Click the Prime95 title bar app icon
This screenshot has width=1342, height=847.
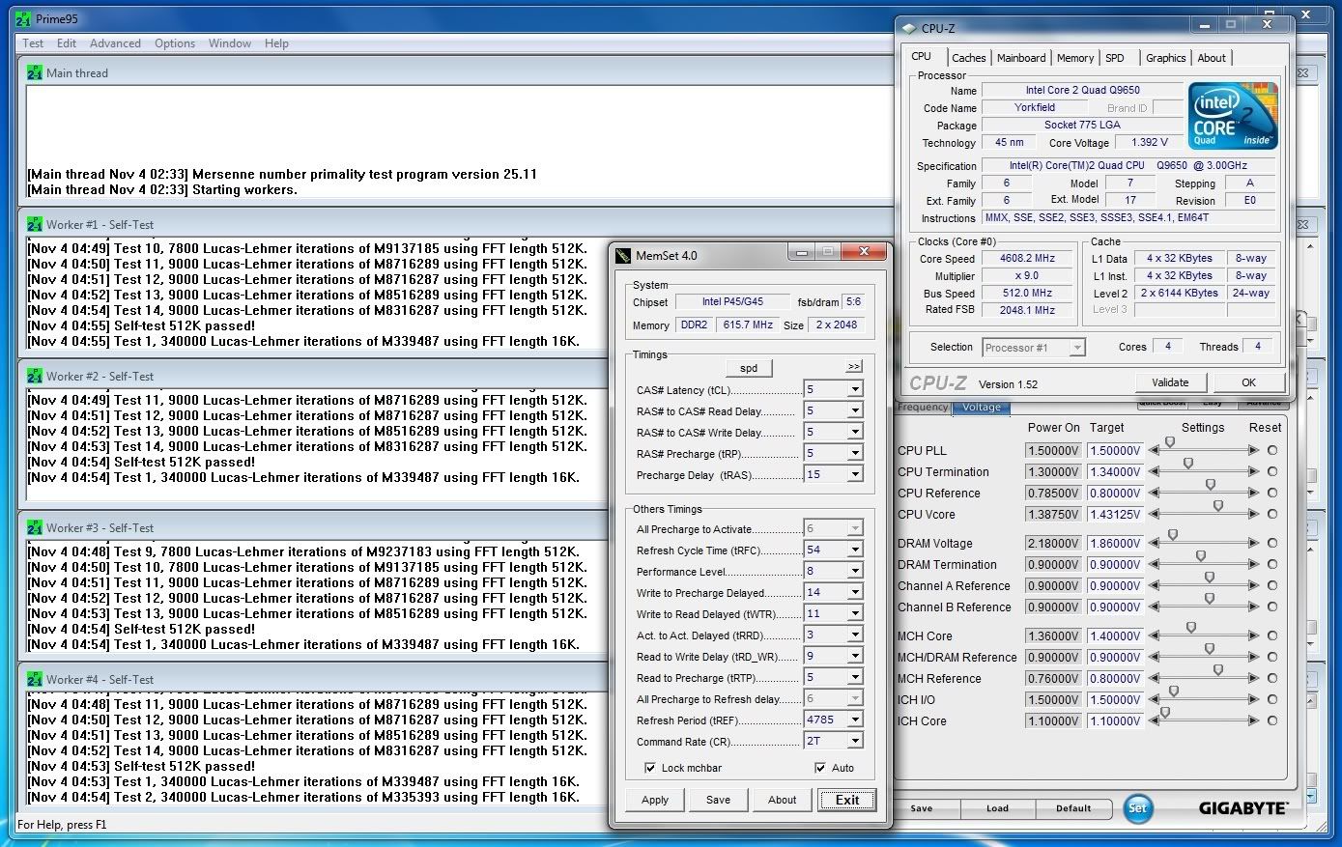(23, 18)
